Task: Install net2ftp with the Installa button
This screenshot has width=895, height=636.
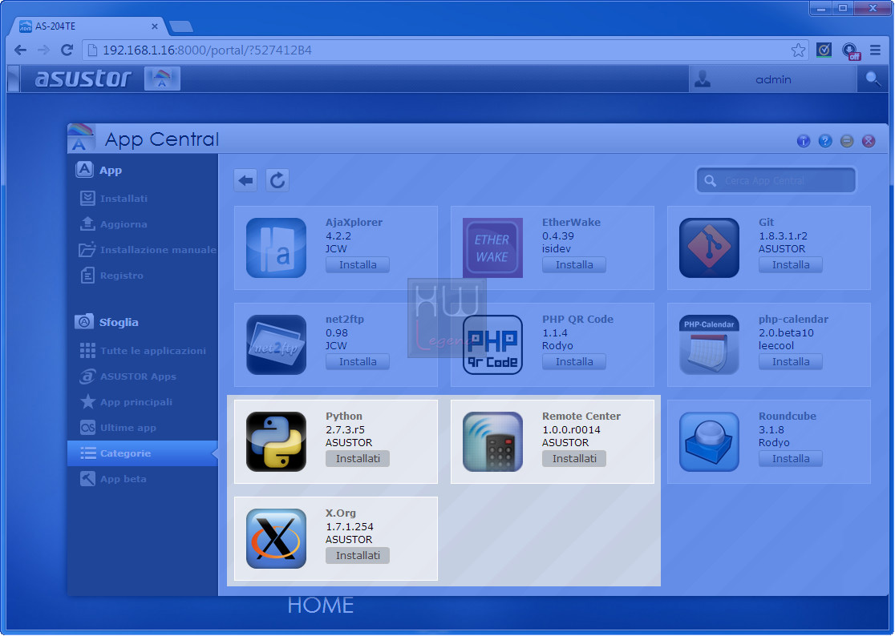Action: point(358,362)
